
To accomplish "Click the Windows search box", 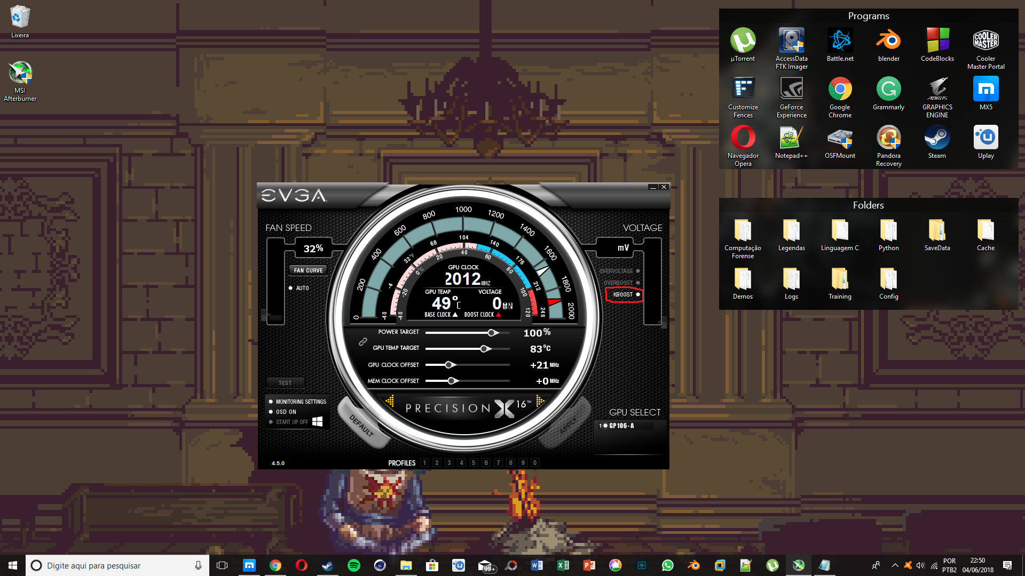I will click(x=117, y=565).
